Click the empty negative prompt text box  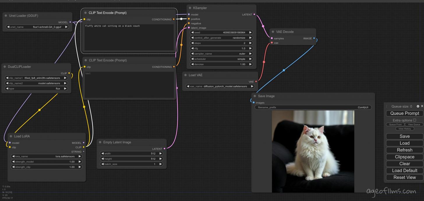click(129, 85)
